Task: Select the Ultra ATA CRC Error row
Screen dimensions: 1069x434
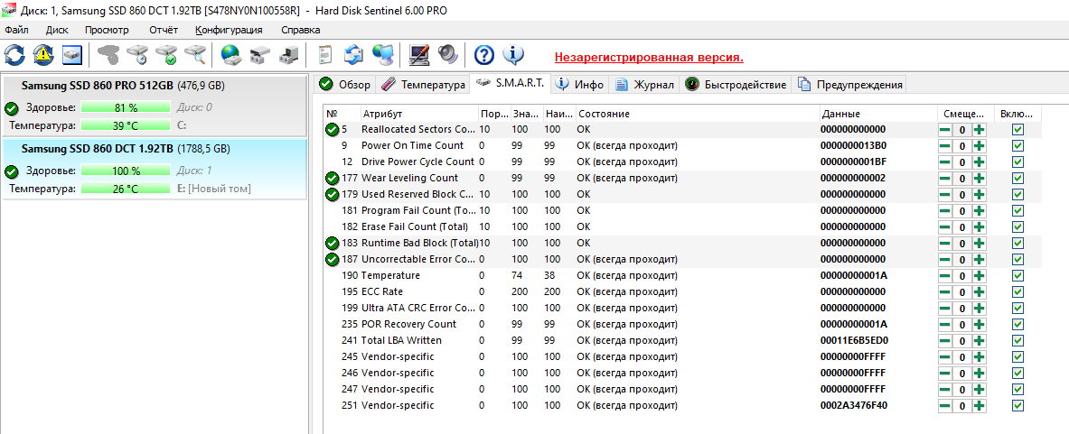Action: (681, 308)
